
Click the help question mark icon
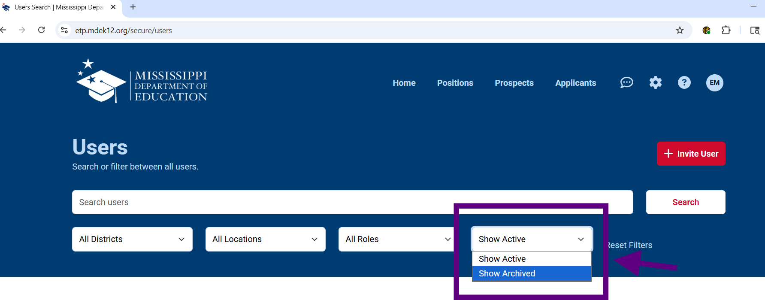pos(684,82)
